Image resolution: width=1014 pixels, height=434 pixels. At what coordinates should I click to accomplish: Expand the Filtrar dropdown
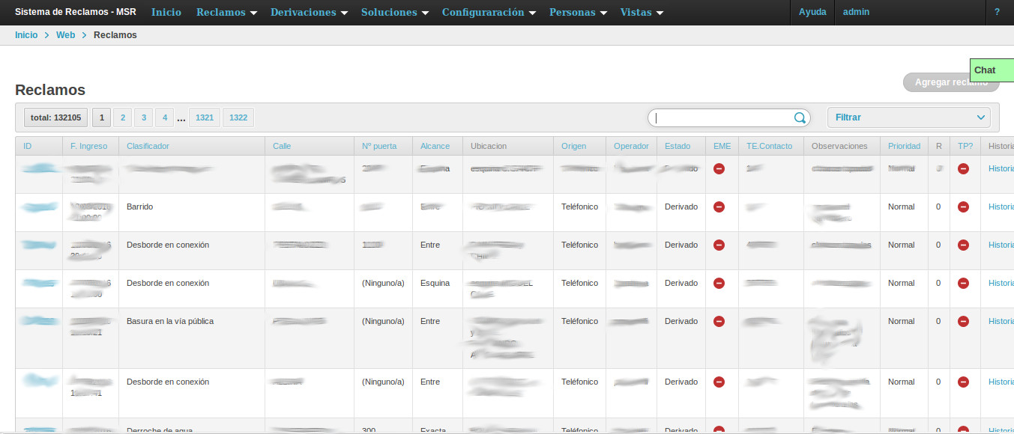click(908, 117)
